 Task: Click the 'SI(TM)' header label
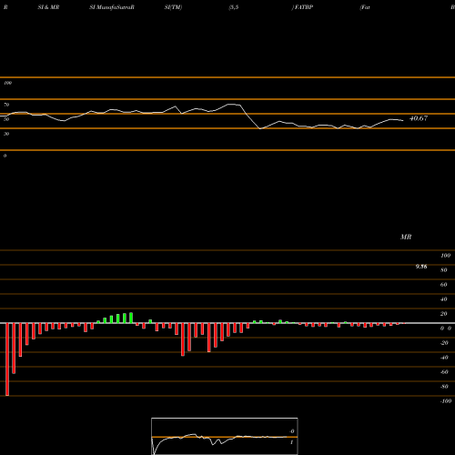pos(173,7)
